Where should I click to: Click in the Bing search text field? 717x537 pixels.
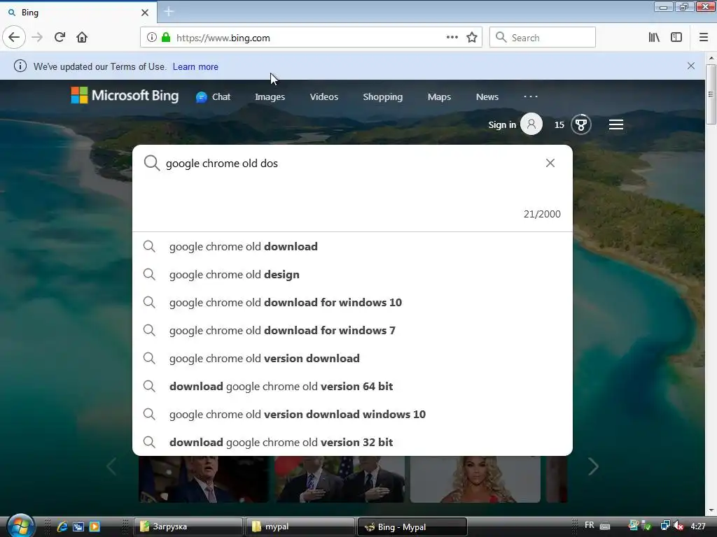[352, 163]
